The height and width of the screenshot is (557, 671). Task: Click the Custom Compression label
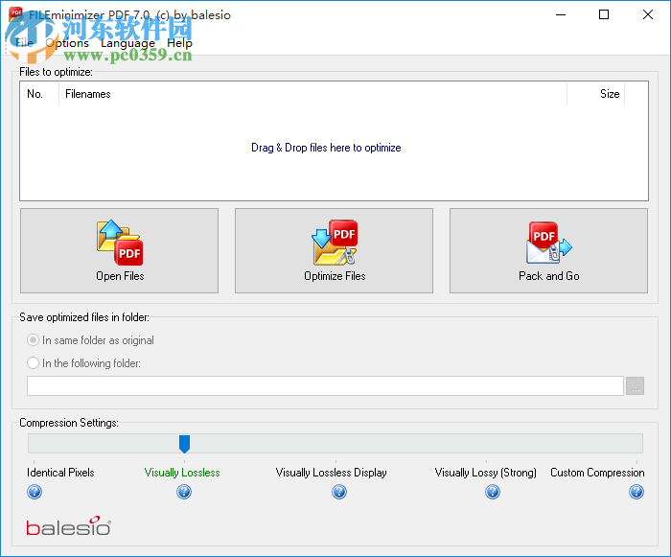coord(597,473)
